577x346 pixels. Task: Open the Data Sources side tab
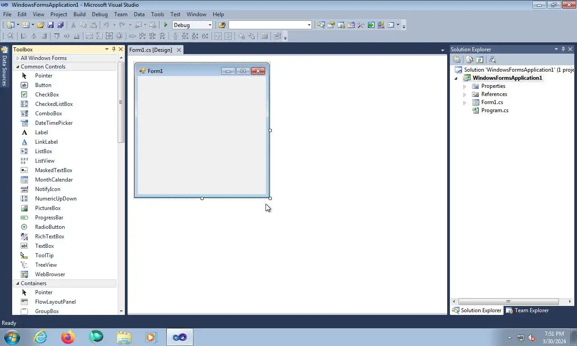(x=5, y=67)
